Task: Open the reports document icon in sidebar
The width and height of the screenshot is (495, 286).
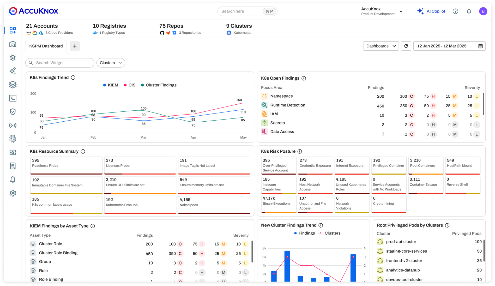Action: pos(13,166)
